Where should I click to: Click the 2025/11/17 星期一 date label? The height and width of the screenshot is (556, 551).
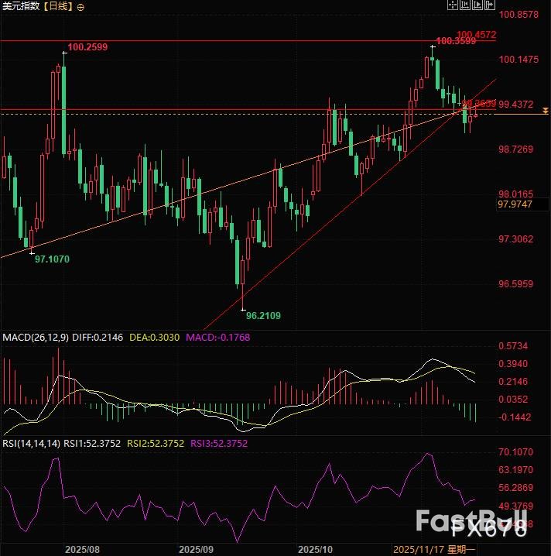click(433, 548)
